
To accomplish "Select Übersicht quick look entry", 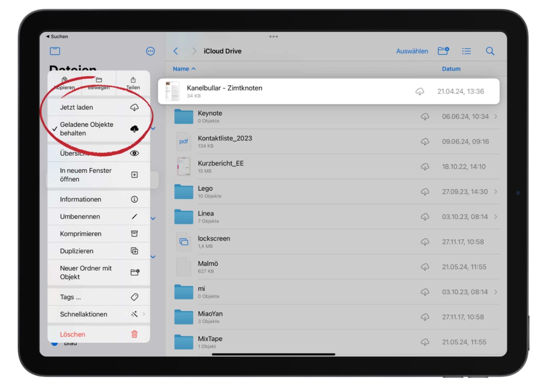I will click(x=99, y=153).
